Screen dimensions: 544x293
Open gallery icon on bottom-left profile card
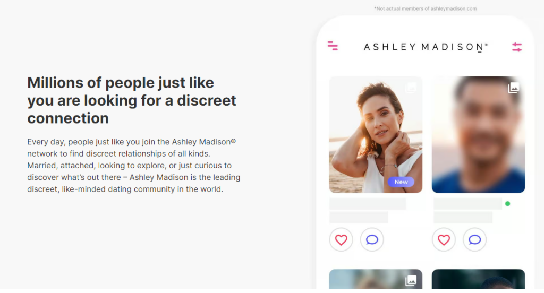point(411,280)
